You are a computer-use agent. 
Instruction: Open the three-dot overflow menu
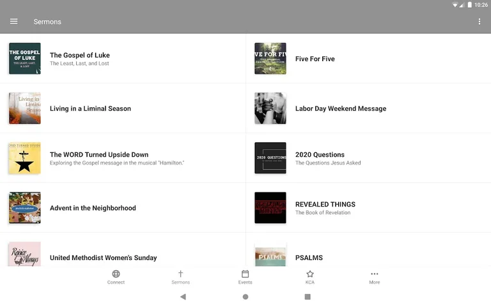(479, 22)
